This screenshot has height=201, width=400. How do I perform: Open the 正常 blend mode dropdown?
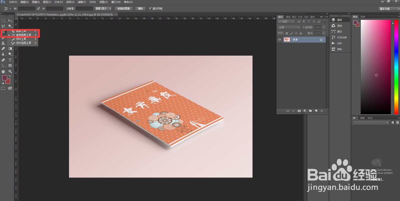(x=289, y=27)
